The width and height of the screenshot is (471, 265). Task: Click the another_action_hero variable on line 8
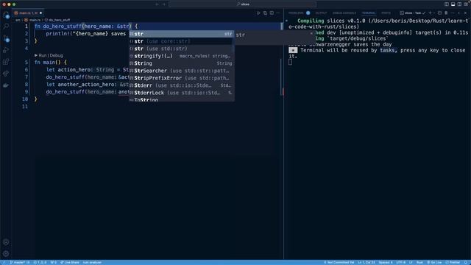click(87, 85)
